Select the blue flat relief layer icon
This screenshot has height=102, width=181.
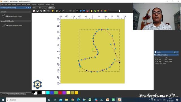point(84,11)
